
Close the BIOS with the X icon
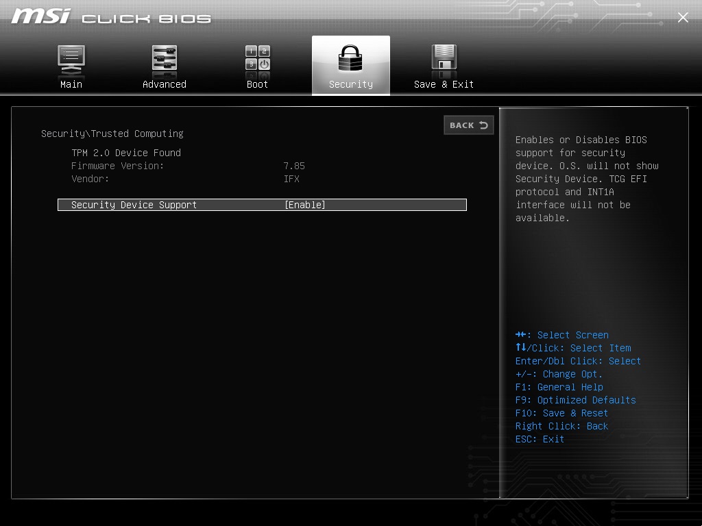point(683,18)
